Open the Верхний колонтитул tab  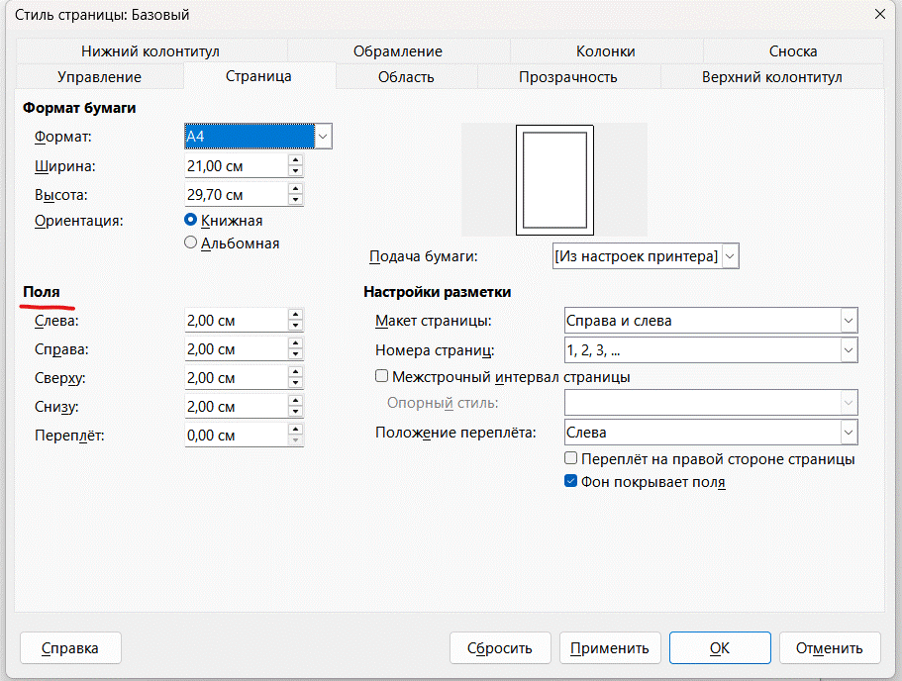coord(771,76)
